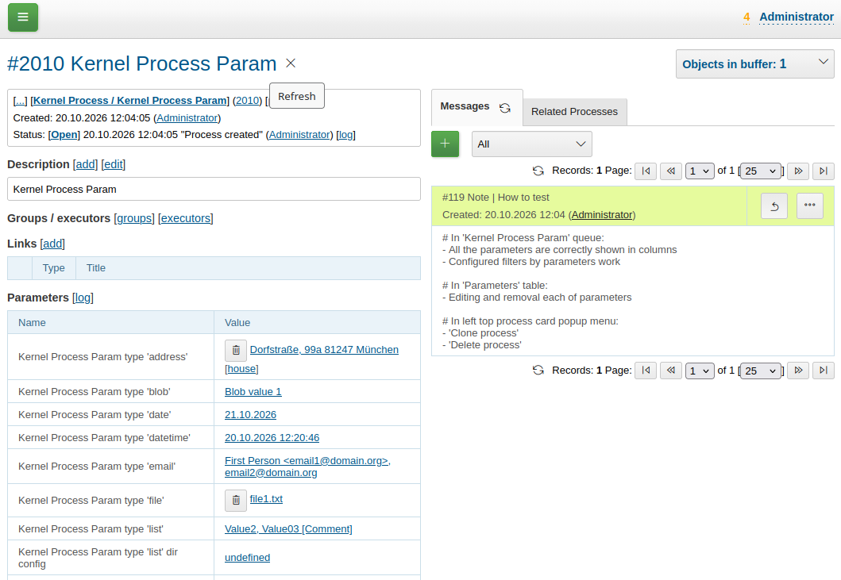The height and width of the screenshot is (580, 841).
Task: Expand the Objects in buffer dropdown
Action: click(x=754, y=63)
